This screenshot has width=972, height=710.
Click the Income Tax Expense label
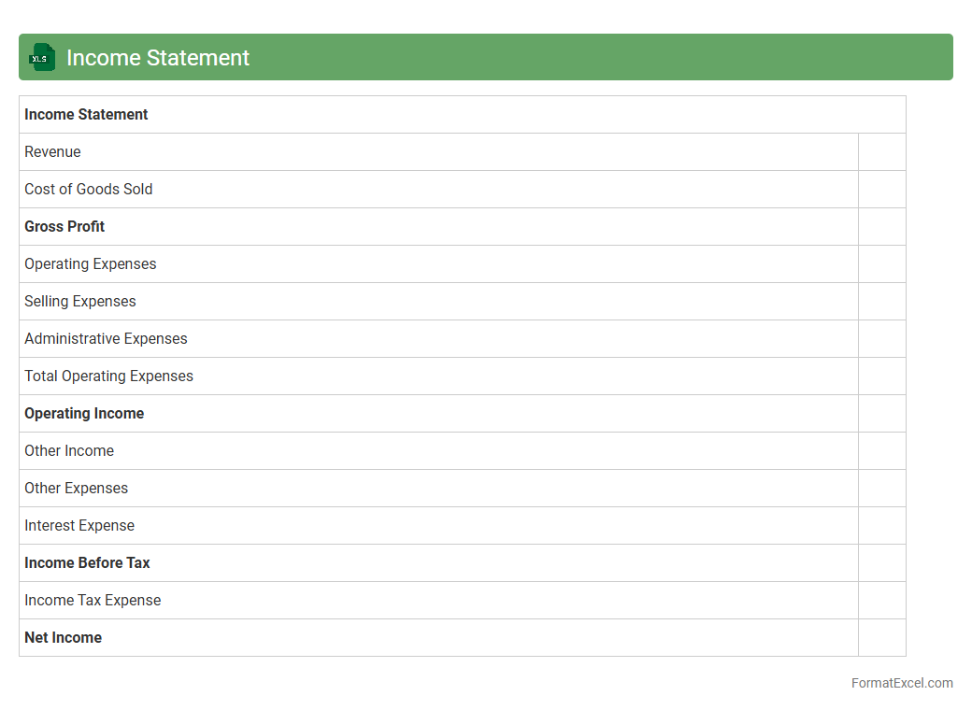point(93,601)
